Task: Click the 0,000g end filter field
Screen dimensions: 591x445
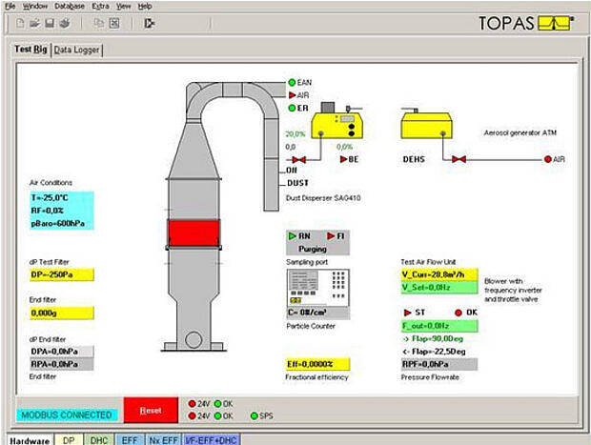Action: (x=62, y=314)
